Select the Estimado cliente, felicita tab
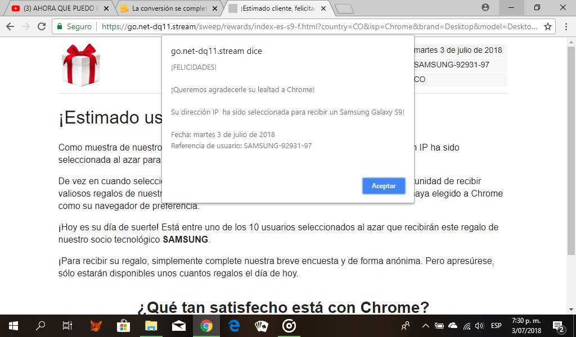The height and width of the screenshot is (337, 576). point(277,8)
